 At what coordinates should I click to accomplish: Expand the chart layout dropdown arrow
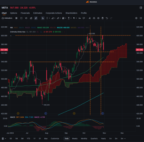pyautogui.click(x=5, y=139)
